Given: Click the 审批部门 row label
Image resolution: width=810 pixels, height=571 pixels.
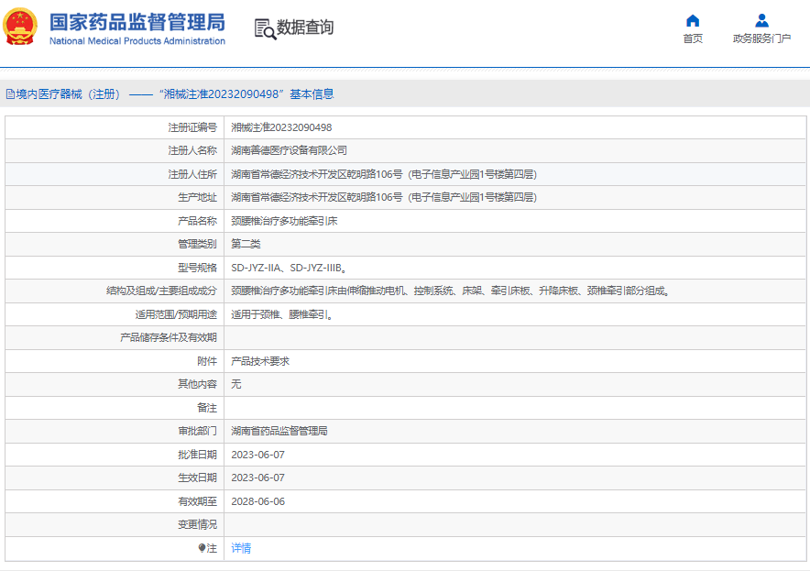Looking at the screenshot, I should [197, 431].
